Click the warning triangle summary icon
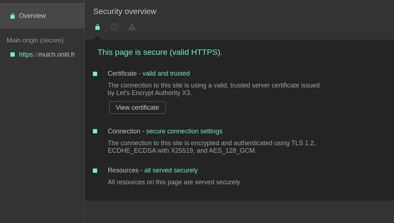394x223 pixels. pyautogui.click(x=132, y=27)
